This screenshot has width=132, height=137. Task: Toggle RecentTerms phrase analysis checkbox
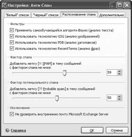pos(12,48)
